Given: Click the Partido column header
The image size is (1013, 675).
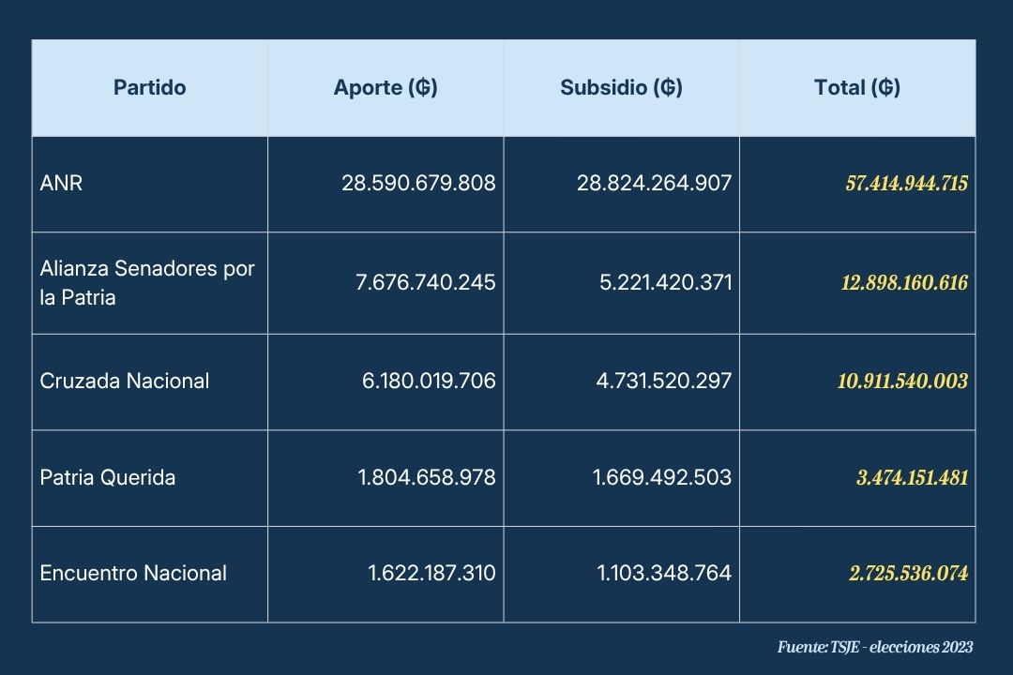Looking at the screenshot, I should pos(150,88).
